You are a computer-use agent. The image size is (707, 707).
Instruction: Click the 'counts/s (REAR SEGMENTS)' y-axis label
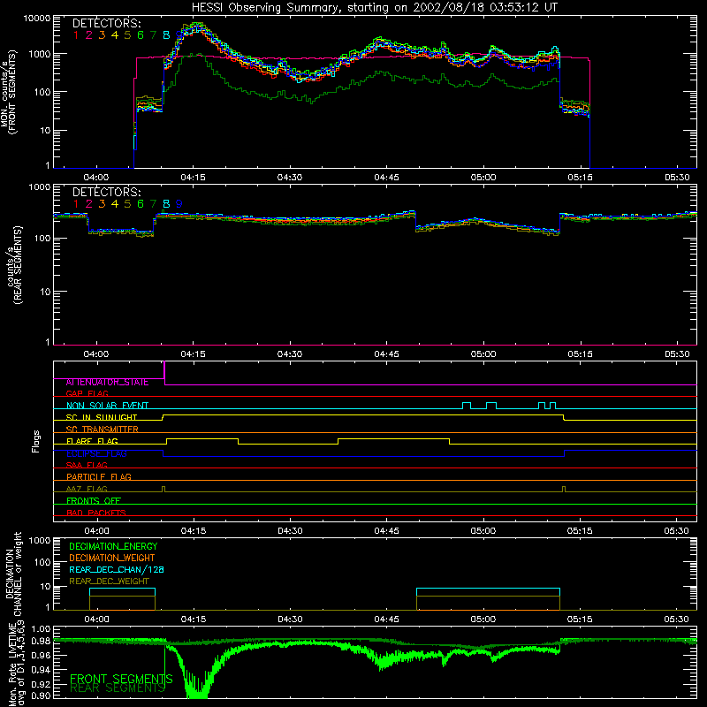[x=14, y=265]
